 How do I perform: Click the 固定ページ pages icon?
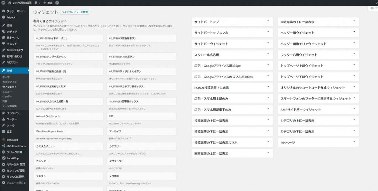pyautogui.click(x=3, y=38)
